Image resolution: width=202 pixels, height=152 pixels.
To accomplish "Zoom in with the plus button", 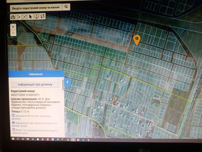I will pyautogui.click(x=13, y=27).
